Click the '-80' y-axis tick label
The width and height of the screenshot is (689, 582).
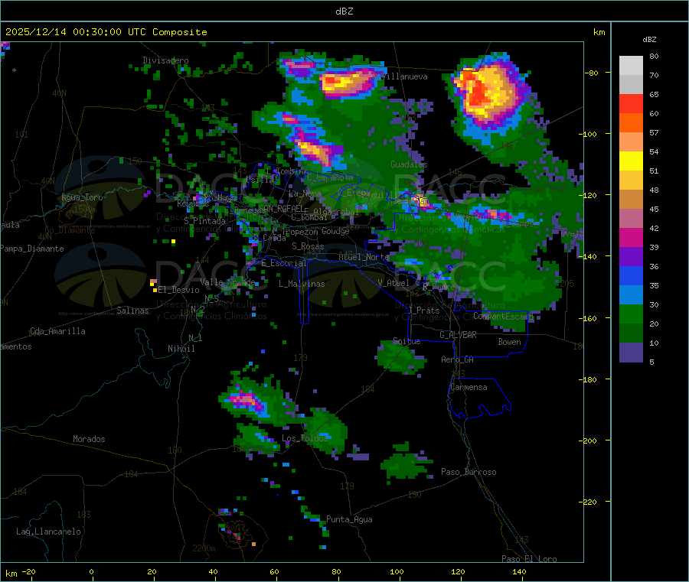pyautogui.click(x=592, y=73)
